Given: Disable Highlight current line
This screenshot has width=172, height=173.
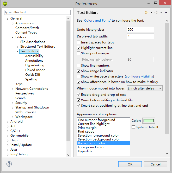Looking at the screenshot, I should tap(79, 48).
